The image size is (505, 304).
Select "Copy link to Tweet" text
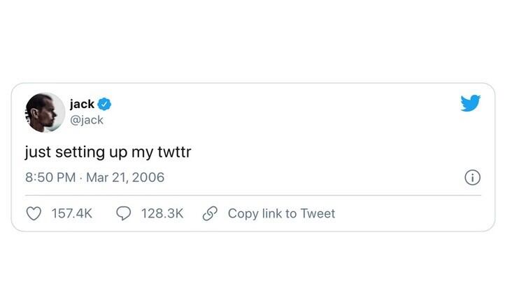[x=281, y=213]
